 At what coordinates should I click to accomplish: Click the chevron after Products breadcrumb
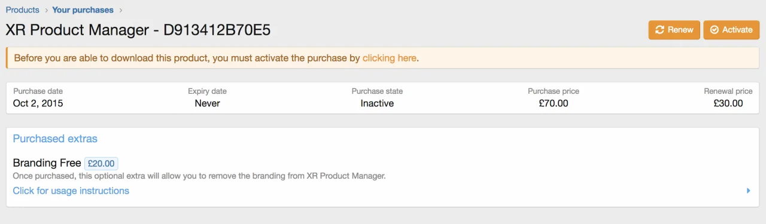[x=46, y=10]
